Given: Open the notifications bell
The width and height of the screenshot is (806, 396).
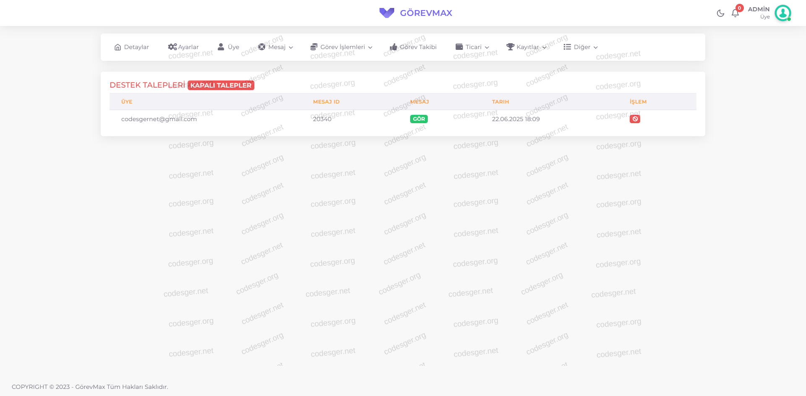Looking at the screenshot, I should click(x=735, y=13).
